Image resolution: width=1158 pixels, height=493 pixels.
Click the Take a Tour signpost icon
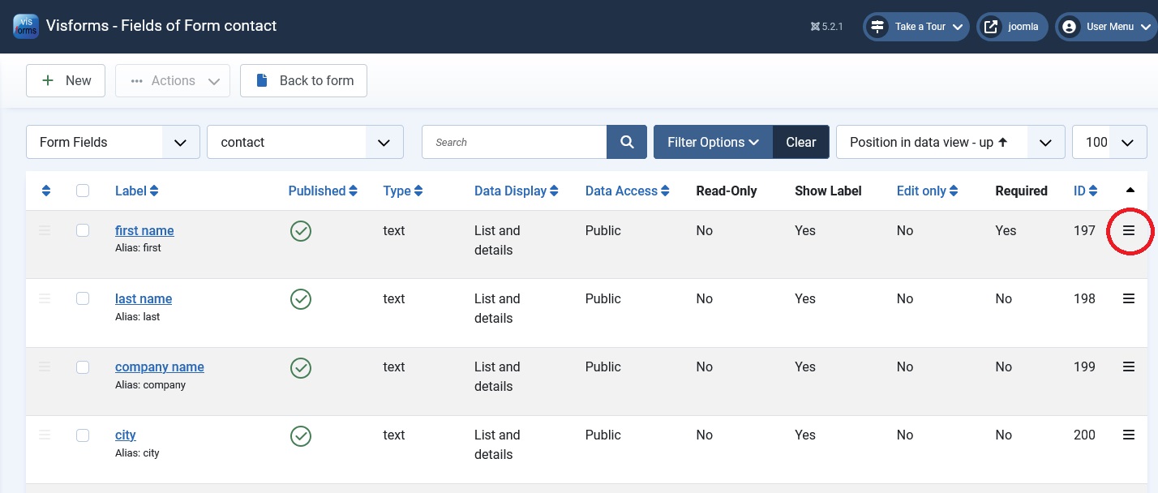click(877, 27)
